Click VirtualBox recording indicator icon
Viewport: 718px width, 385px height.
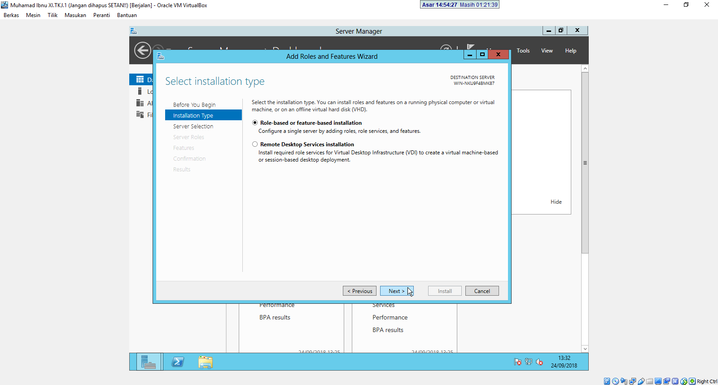pyautogui.click(x=667, y=381)
